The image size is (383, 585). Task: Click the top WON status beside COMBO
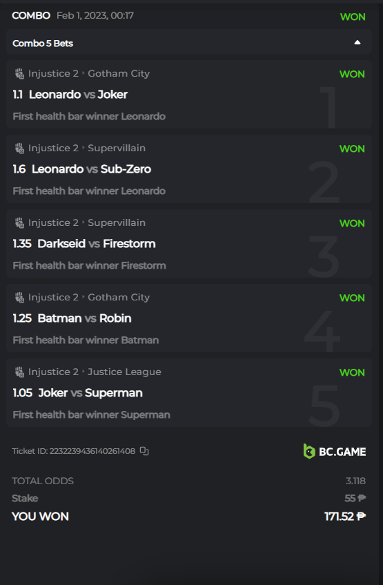click(353, 17)
